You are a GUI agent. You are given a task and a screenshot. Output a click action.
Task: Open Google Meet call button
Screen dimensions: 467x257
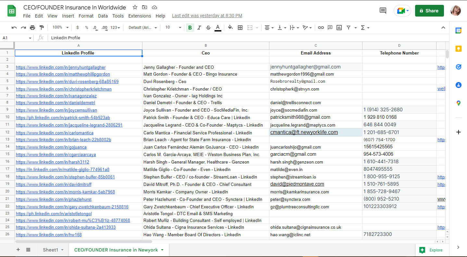tap(402, 11)
